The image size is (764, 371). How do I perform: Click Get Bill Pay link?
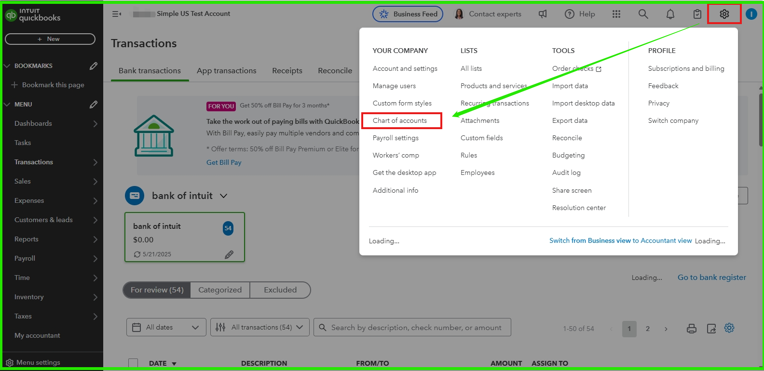pos(224,162)
